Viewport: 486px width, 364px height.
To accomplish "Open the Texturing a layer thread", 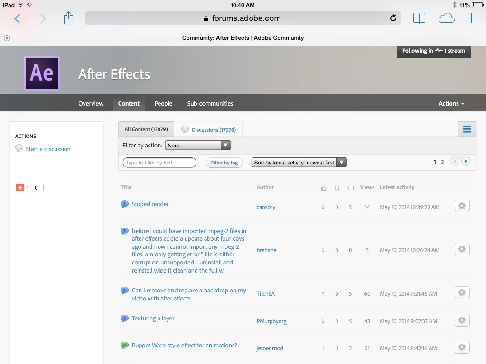I will 153,318.
